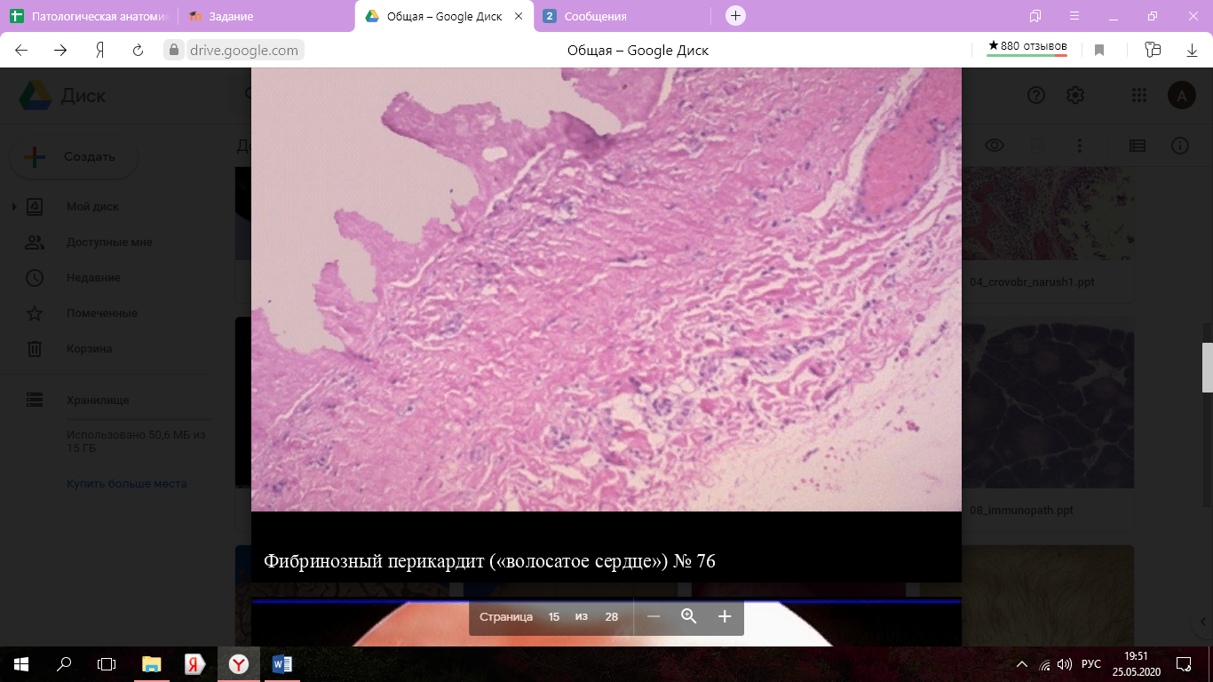The height and width of the screenshot is (682, 1213).
Task: Open Хранилище in the sidebar
Action: [x=98, y=400]
